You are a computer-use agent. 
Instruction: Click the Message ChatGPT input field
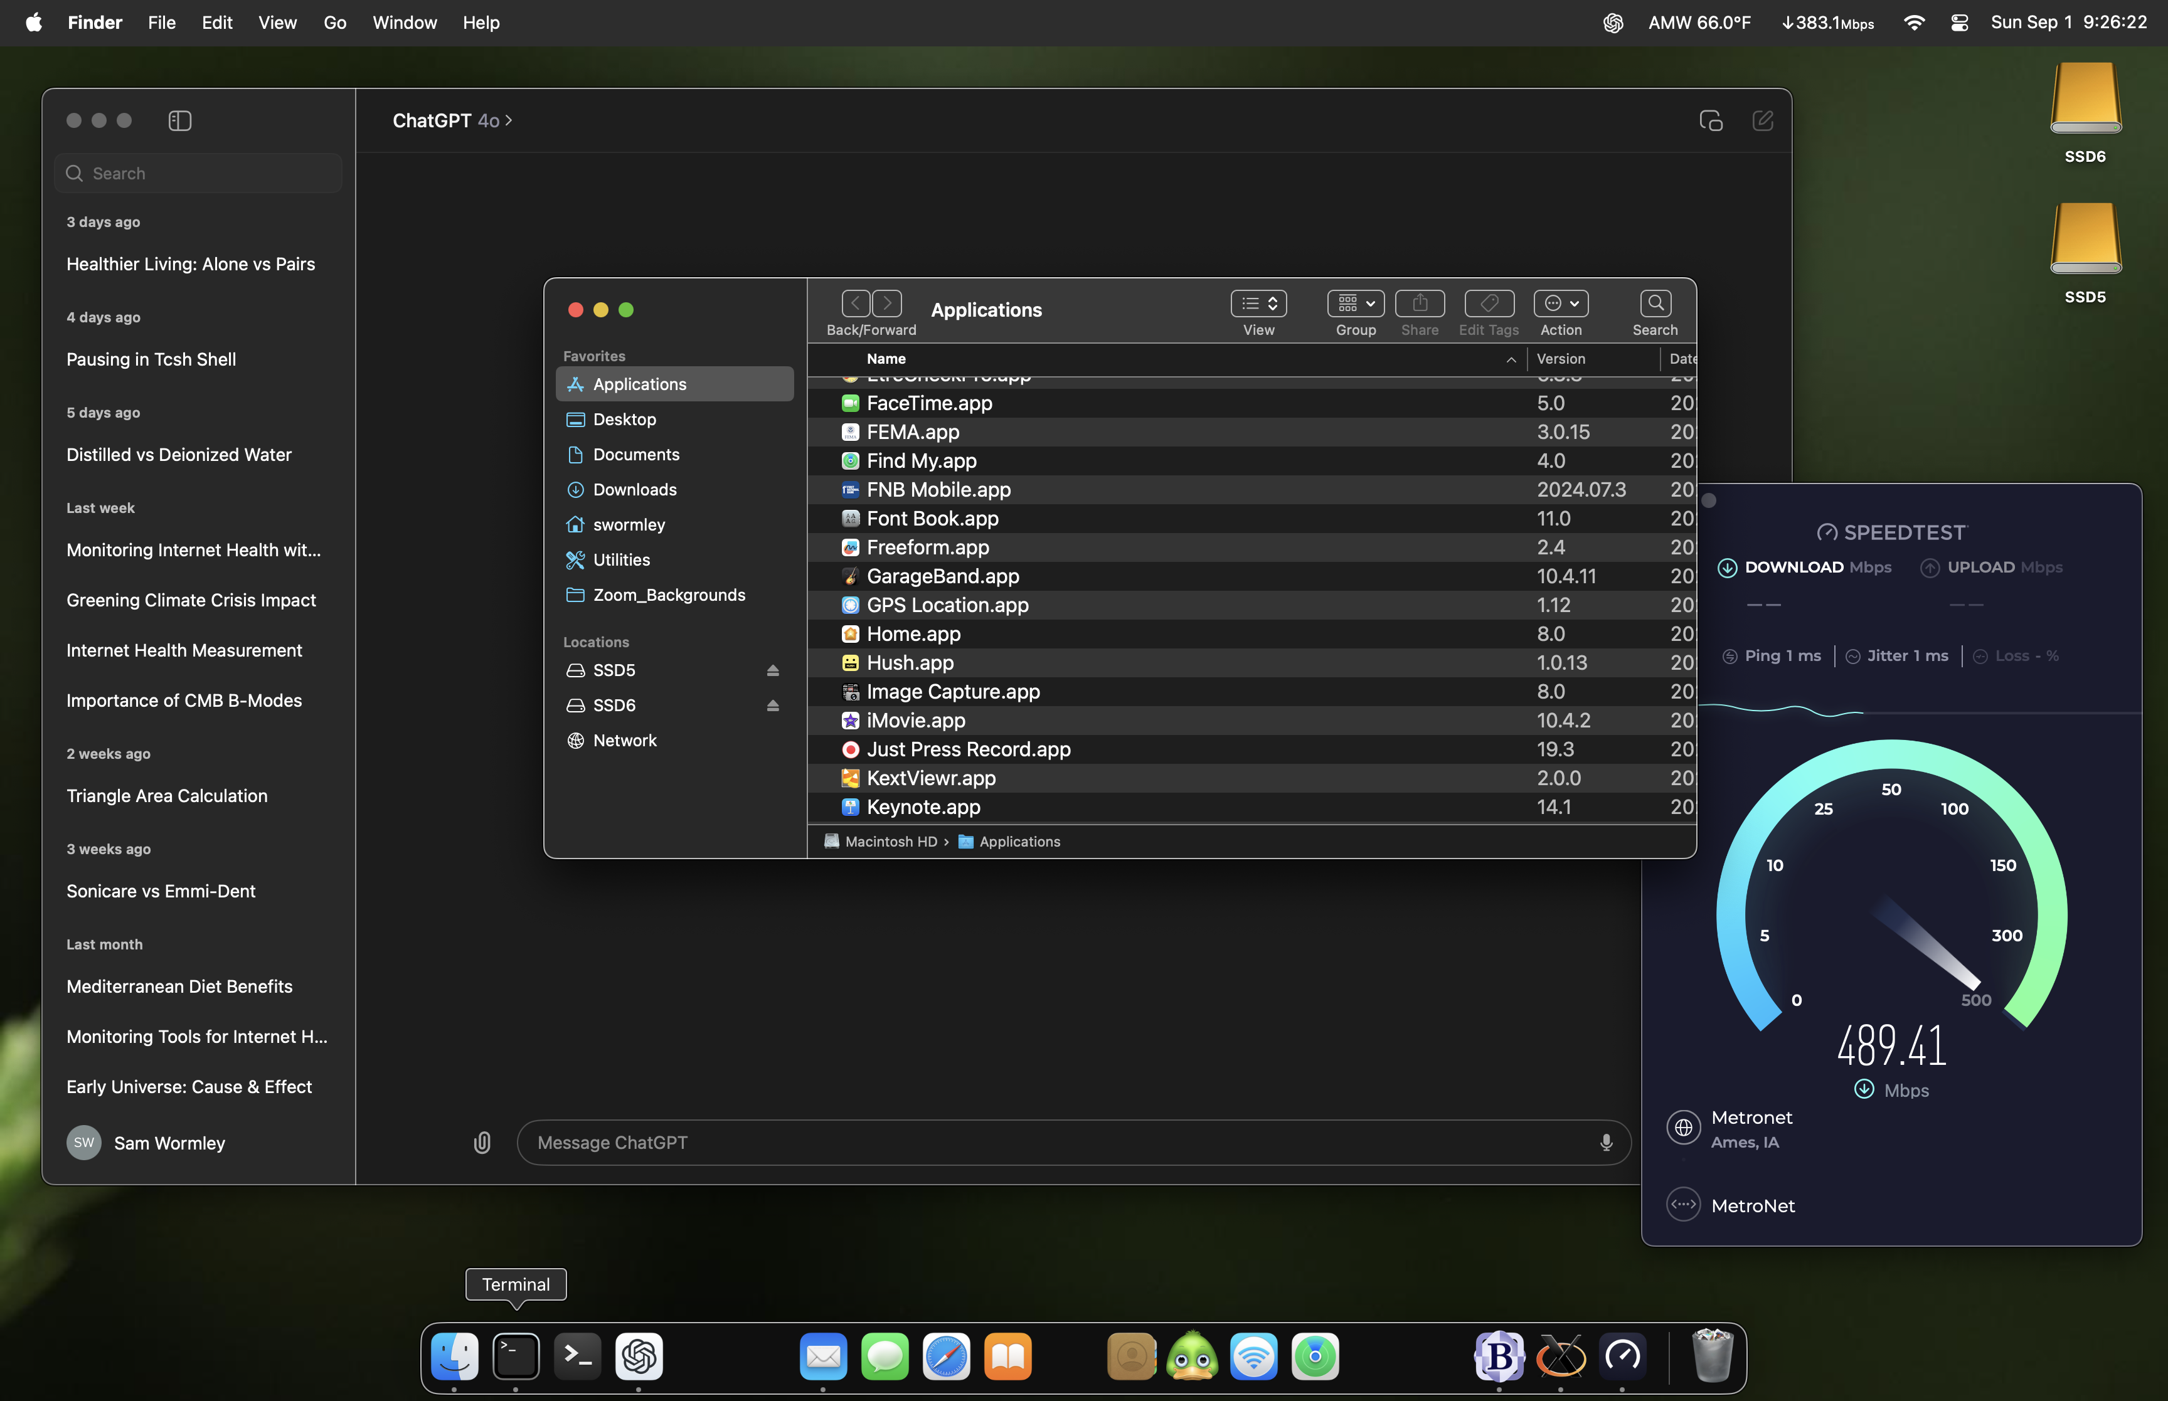tap(1073, 1142)
